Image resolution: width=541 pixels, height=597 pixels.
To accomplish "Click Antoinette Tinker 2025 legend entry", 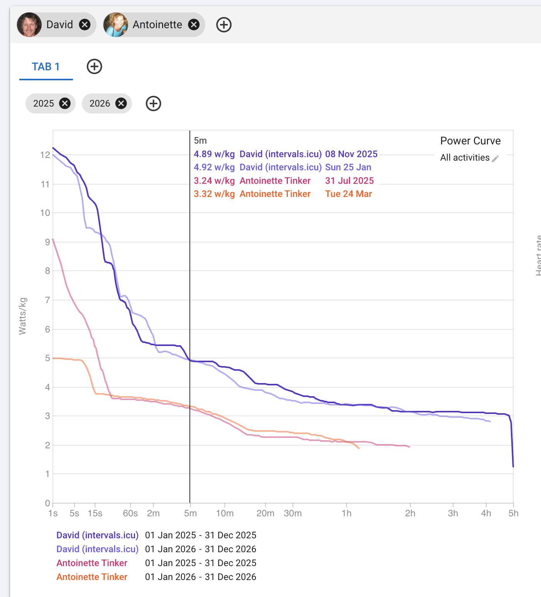I will pos(92,563).
